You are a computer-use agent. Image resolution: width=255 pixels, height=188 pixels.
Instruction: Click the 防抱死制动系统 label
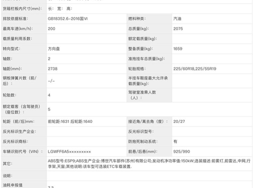pyautogui.click(x=143, y=141)
